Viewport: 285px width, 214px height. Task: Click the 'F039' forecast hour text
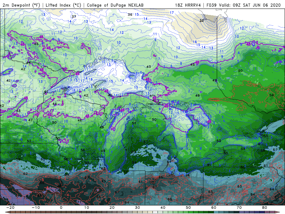click(211, 5)
